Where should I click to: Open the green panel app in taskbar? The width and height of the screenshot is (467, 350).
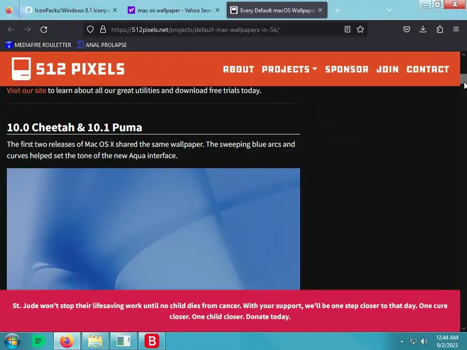coord(124,341)
